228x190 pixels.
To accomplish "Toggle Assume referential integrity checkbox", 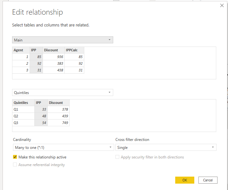I will pos(15,164).
